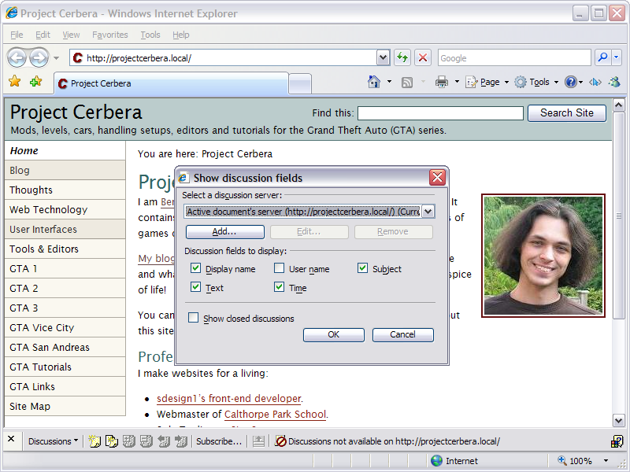This screenshot has width=630, height=472.
Task: Expand the discussion server dropdown
Action: (428, 211)
